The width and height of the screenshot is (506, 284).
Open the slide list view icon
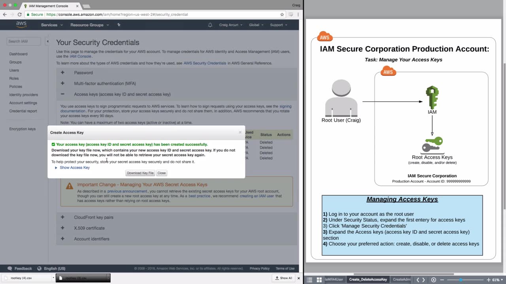(310, 280)
